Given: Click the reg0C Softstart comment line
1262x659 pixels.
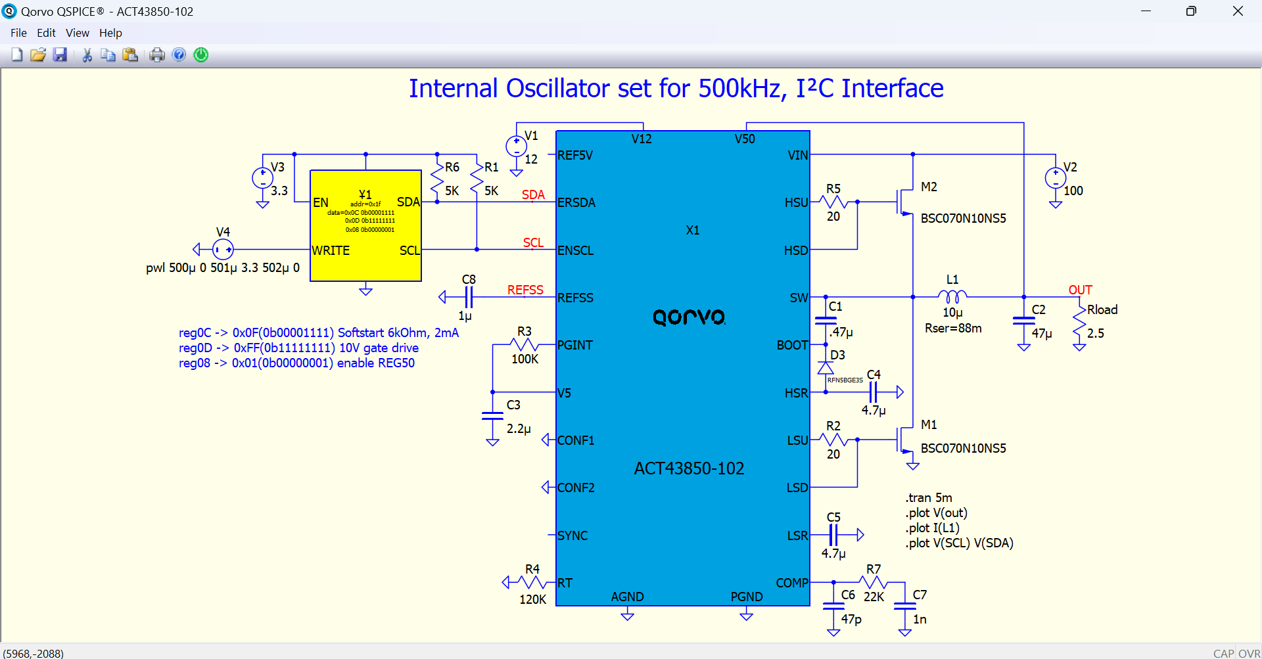Looking at the screenshot, I should click(319, 332).
